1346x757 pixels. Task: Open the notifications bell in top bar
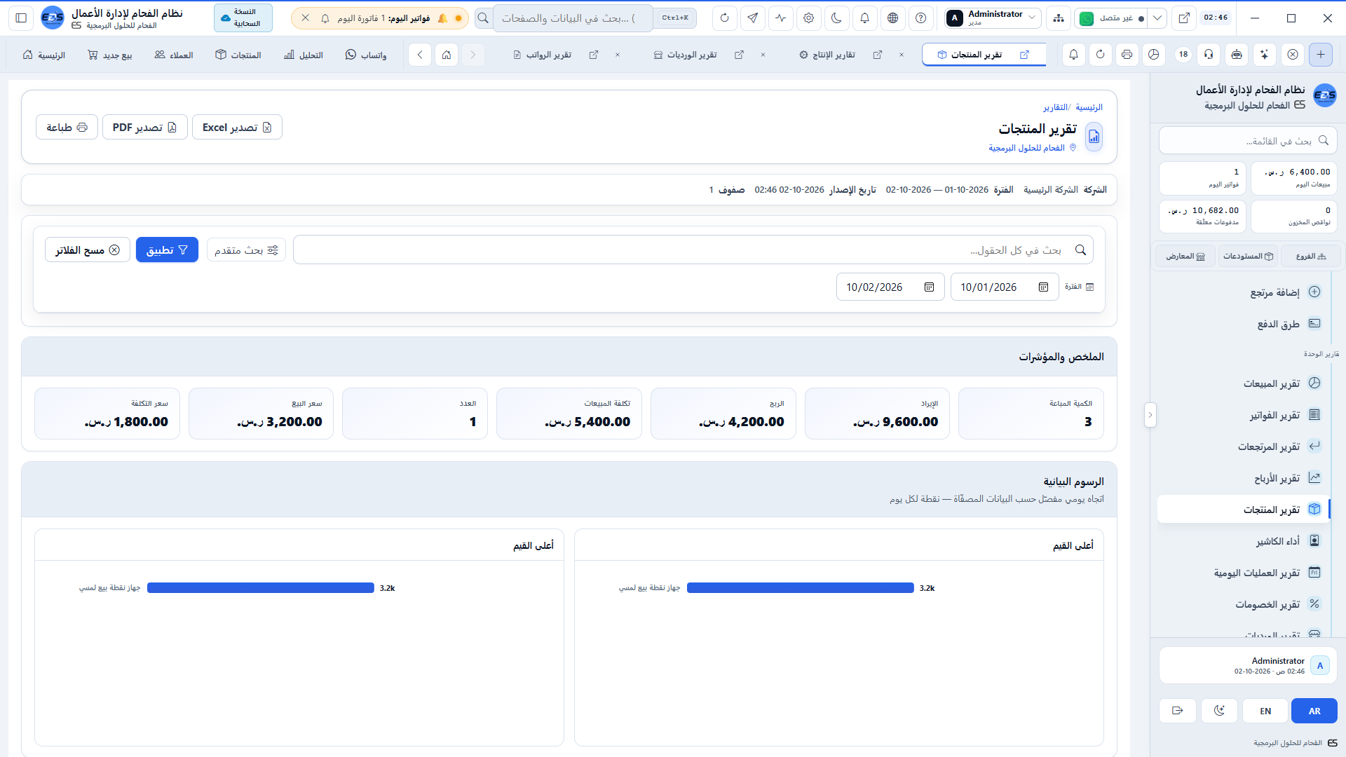point(865,18)
